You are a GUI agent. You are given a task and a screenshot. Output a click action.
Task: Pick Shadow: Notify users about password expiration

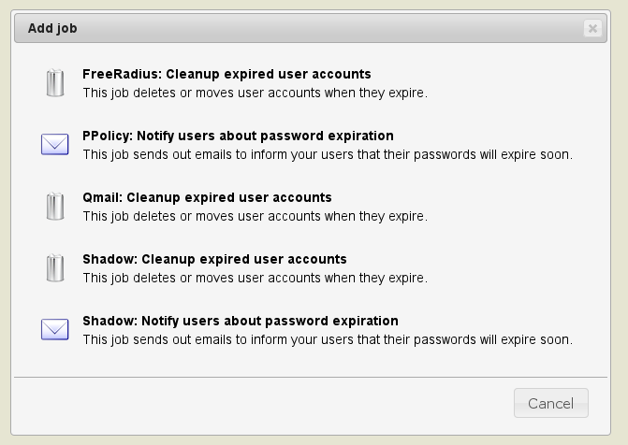240,321
